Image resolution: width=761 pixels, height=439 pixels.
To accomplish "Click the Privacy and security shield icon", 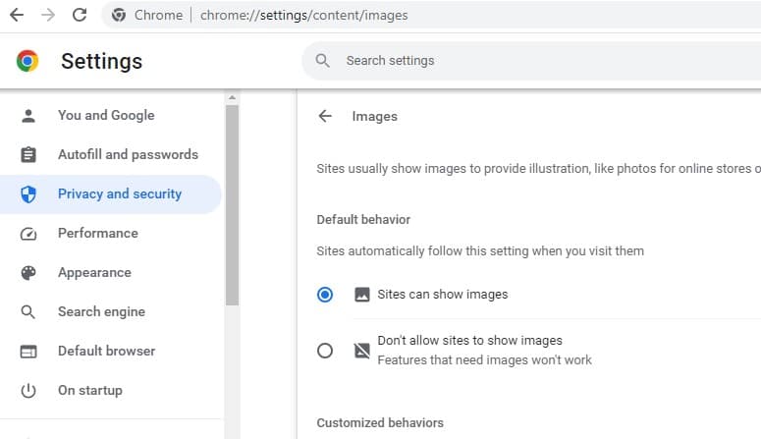I will [x=28, y=194].
